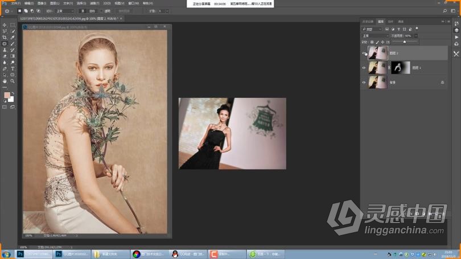The height and width of the screenshot is (259, 461).
Task: Open the Edit (编辑) menu
Action: pos(29,3)
